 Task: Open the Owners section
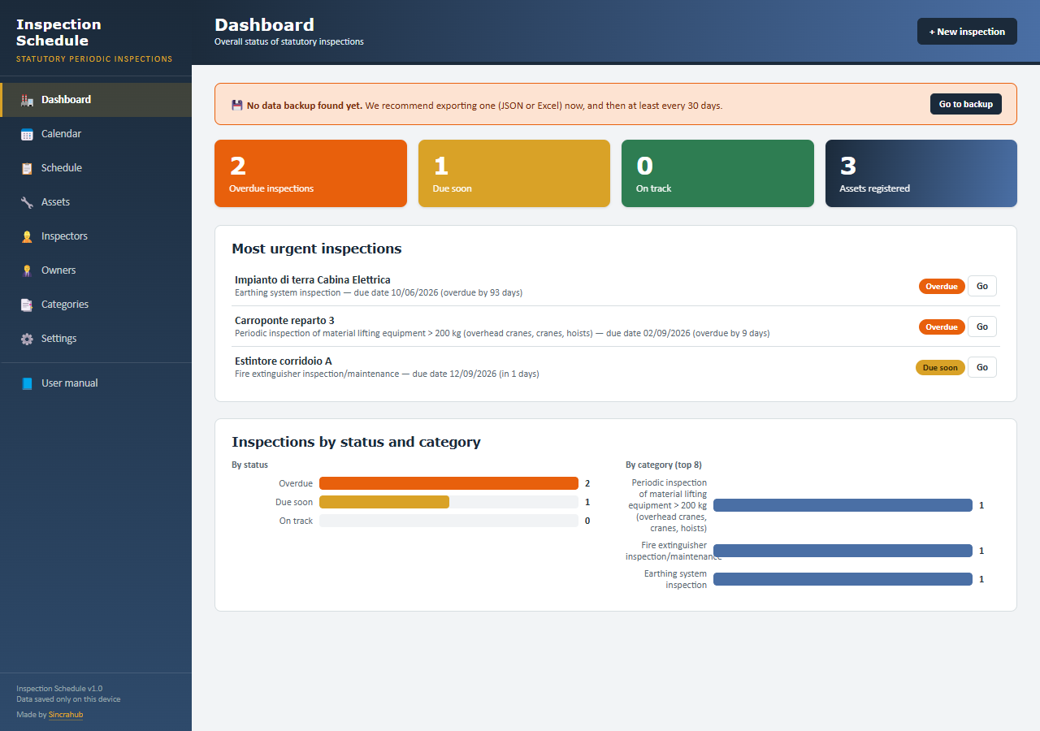point(96,270)
